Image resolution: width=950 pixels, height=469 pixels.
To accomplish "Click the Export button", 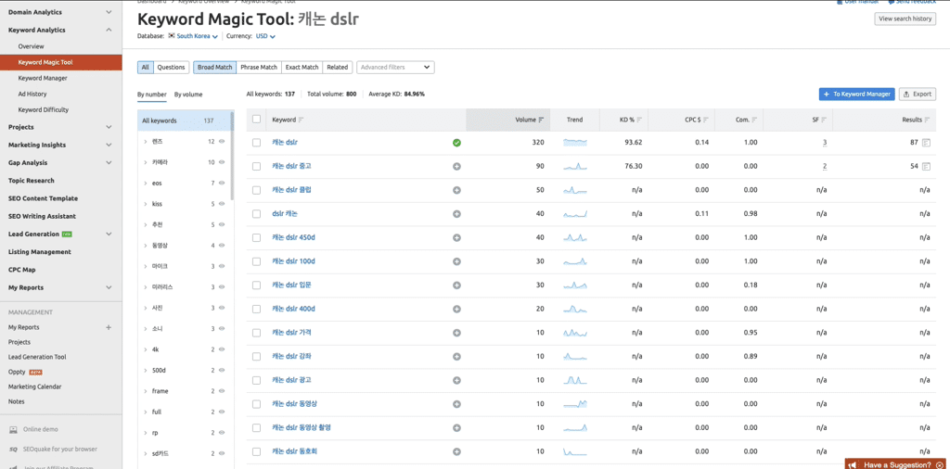I will coord(918,94).
